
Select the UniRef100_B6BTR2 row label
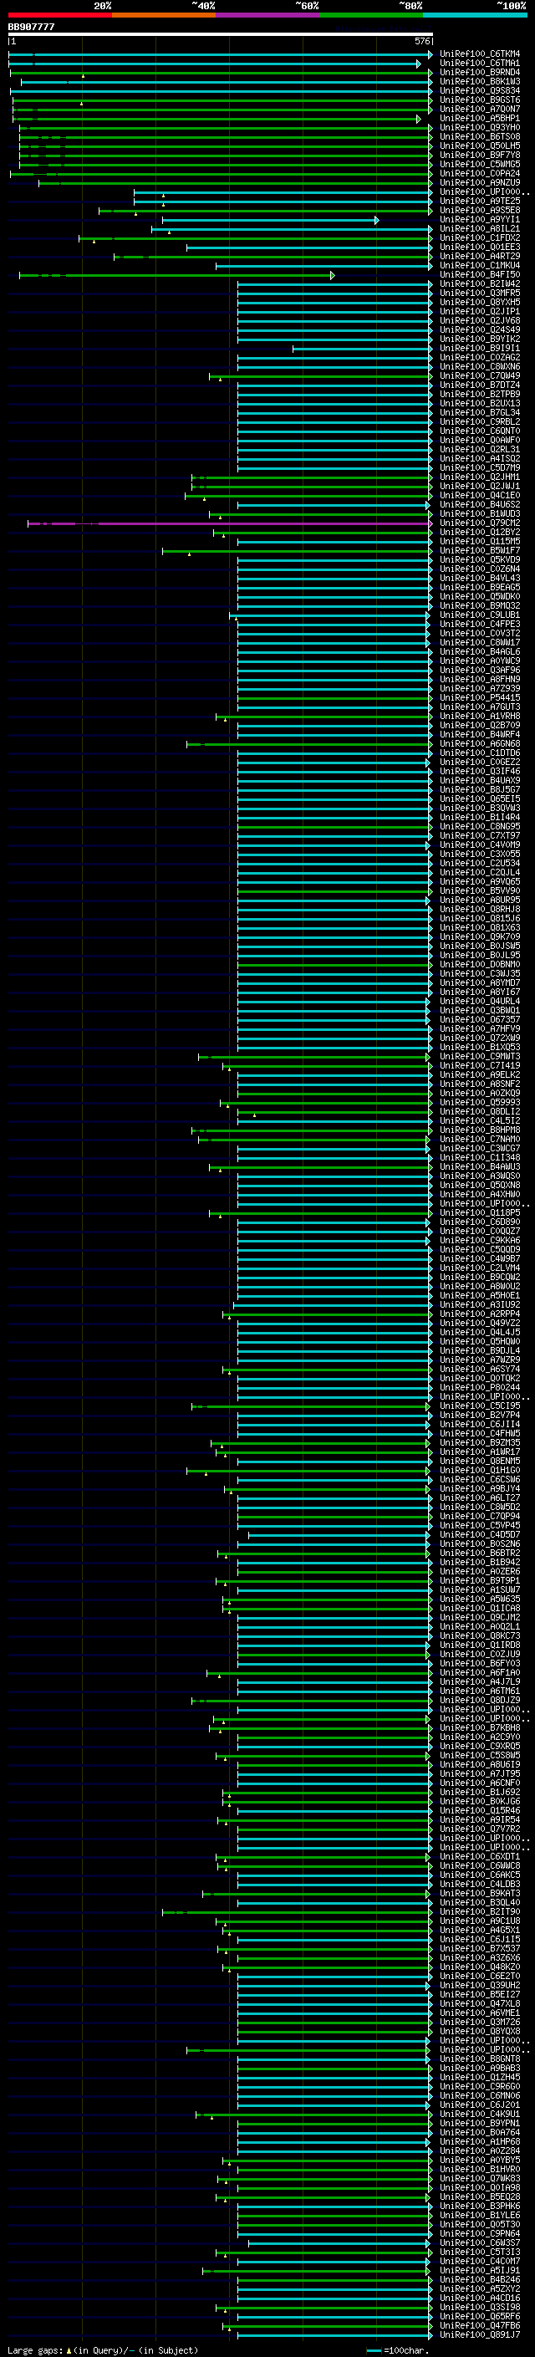click(480, 1553)
